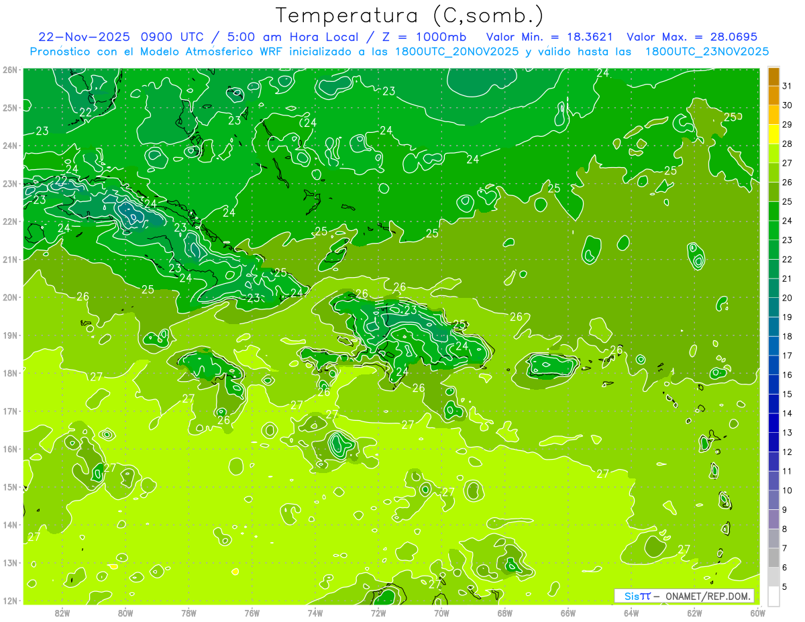Image resolution: width=805 pixels, height=622 pixels.
Task: Click the colorbar scale label 31
Action: (x=788, y=86)
